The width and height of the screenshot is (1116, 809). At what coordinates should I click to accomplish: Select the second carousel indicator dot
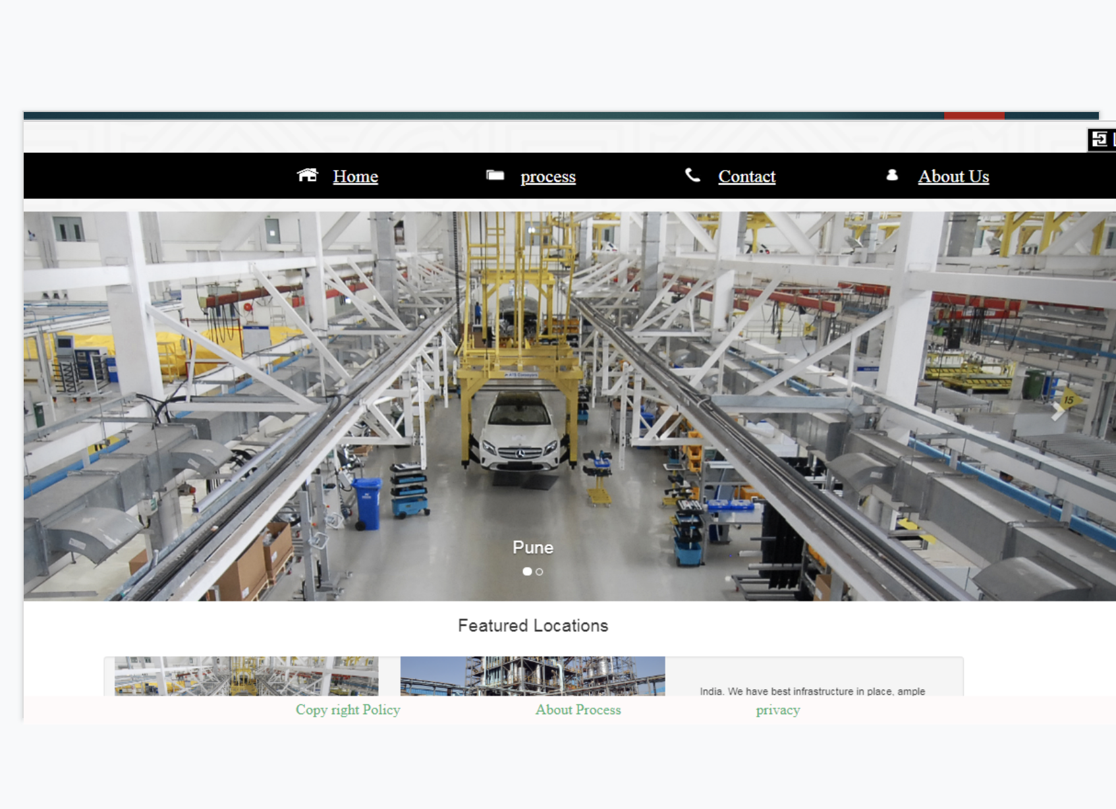(x=540, y=572)
